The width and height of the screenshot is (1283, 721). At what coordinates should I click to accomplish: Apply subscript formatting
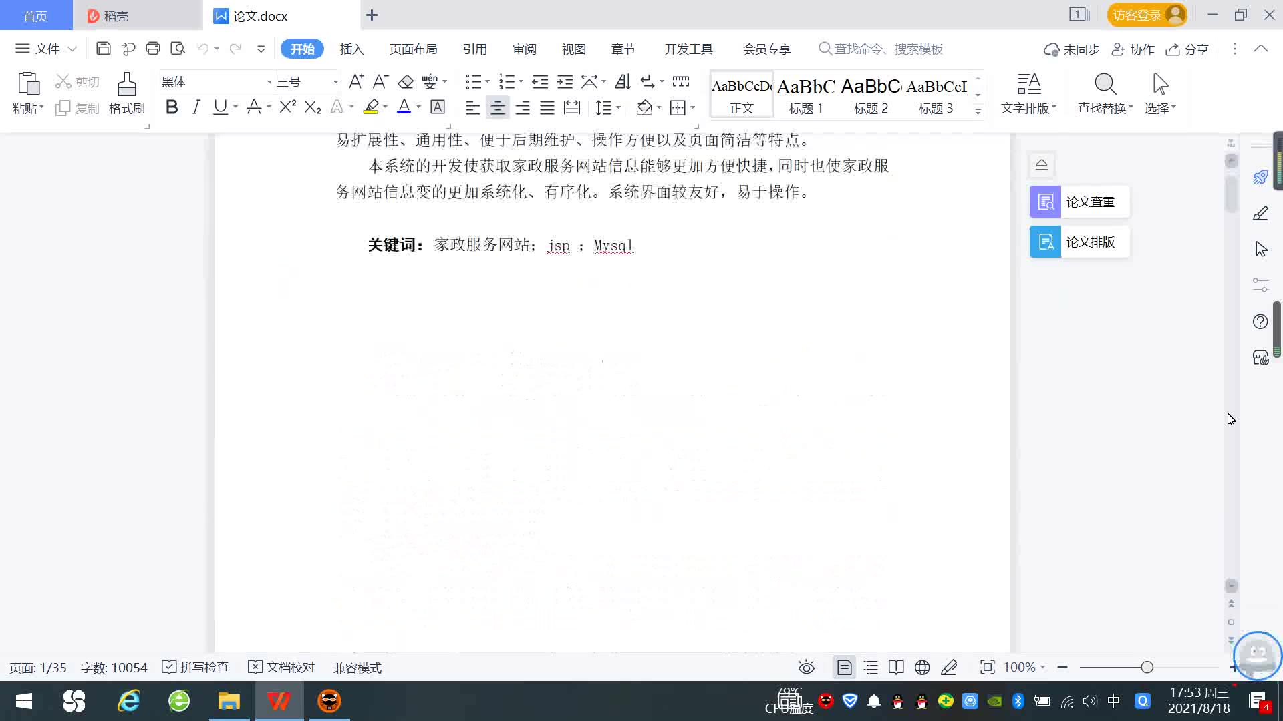[313, 107]
